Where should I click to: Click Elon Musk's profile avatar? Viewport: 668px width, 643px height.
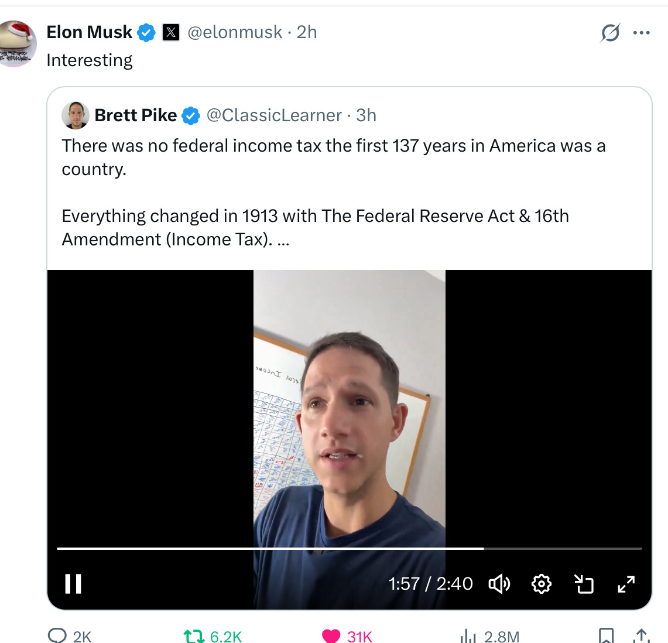click(x=16, y=44)
